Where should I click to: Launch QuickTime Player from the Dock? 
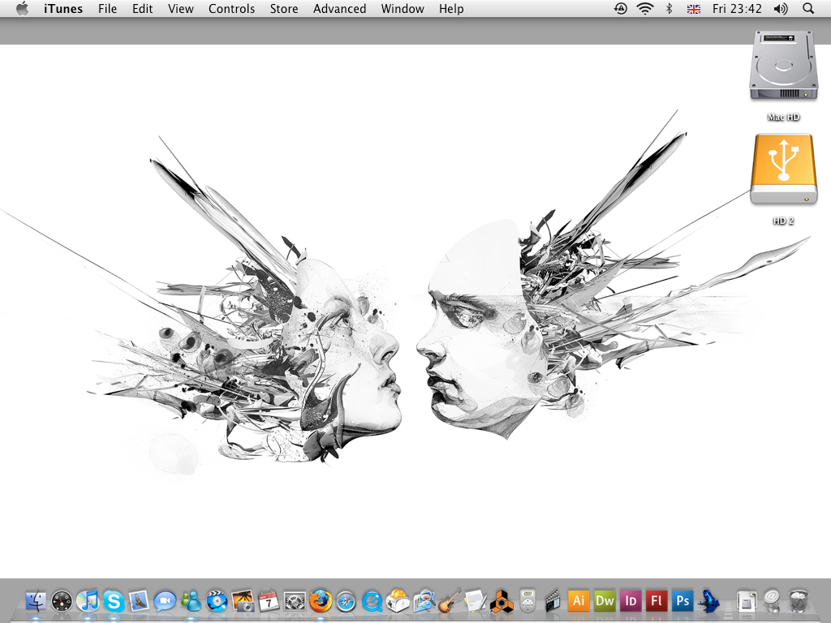point(372,601)
